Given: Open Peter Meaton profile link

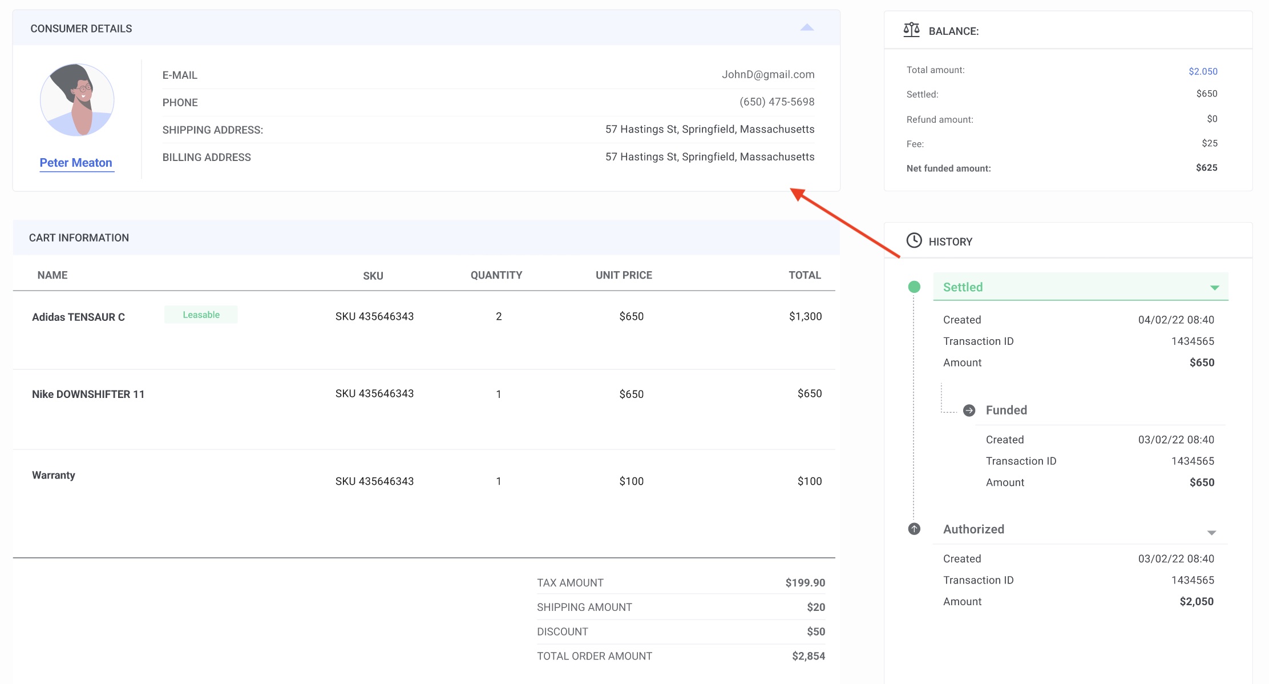Looking at the screenshot, I should coord(76,163).
